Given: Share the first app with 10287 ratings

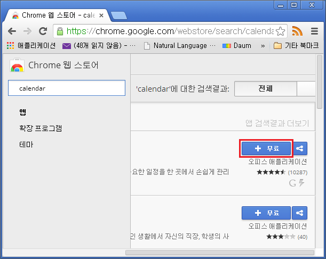Looking at the screenshot, I should [299, 148].
